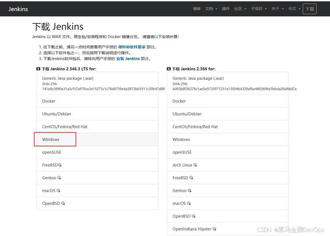Click the third-party icon next to LTS FreeBSD

60,165
